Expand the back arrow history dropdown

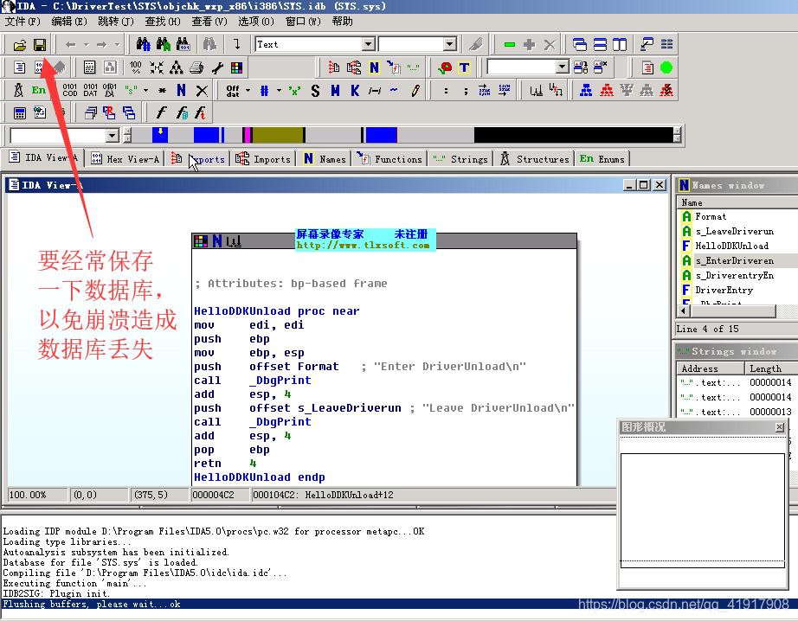coord(86,45)
